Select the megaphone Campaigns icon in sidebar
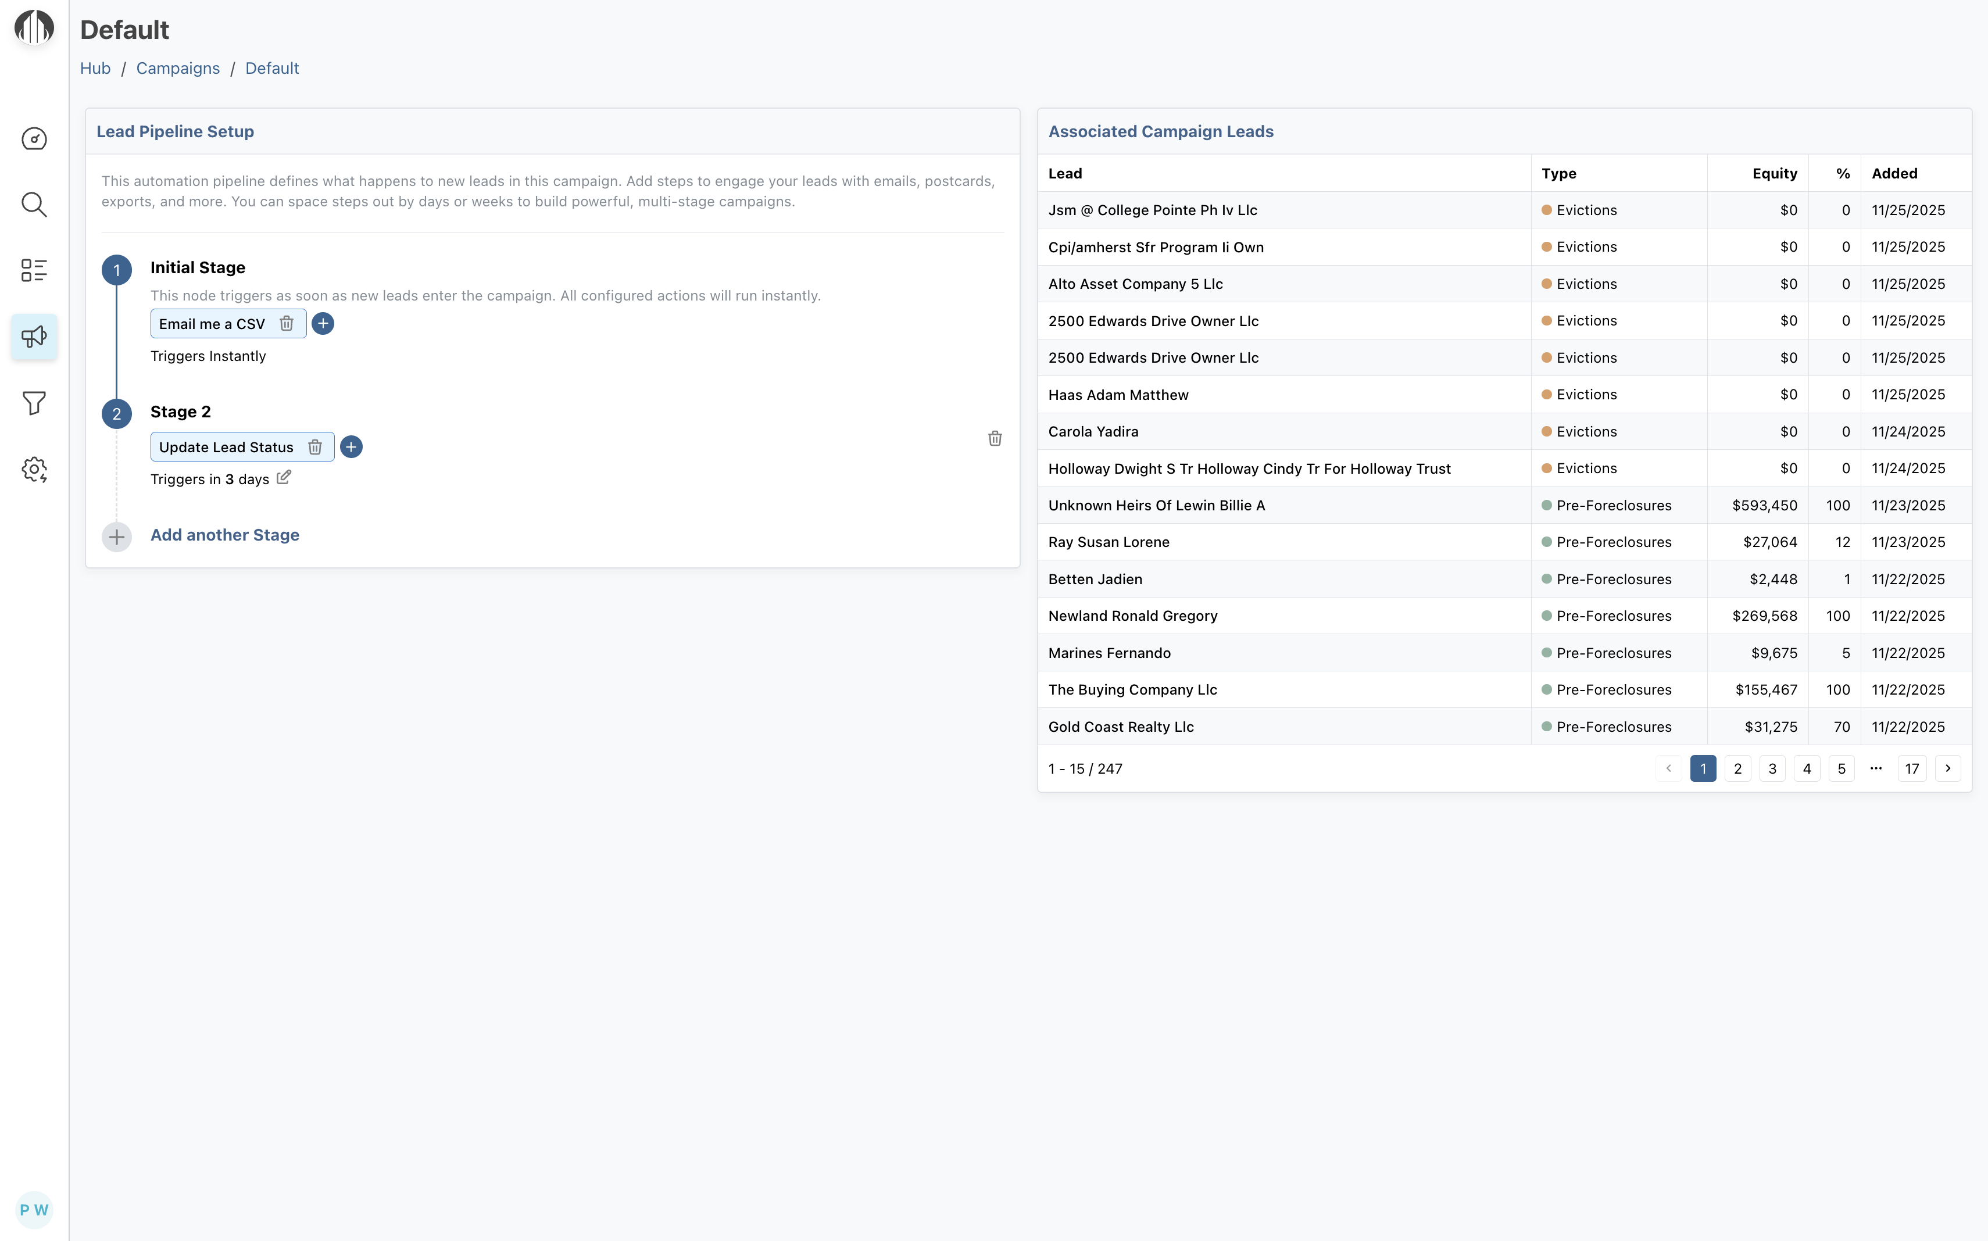 pyautogui.click(x=34, y=337)
